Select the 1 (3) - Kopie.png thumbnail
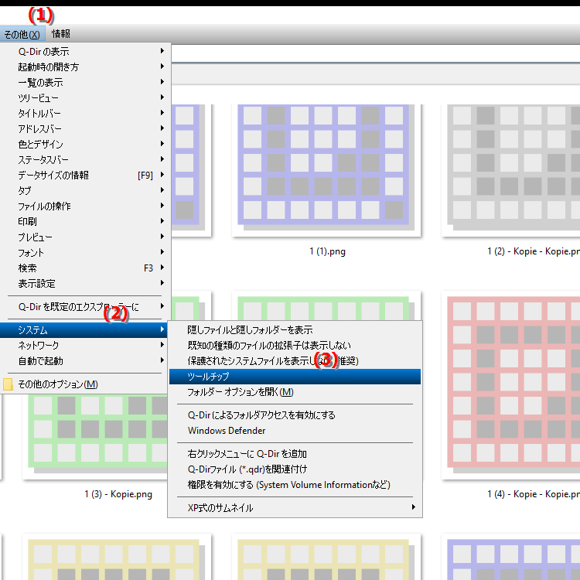 95,436
